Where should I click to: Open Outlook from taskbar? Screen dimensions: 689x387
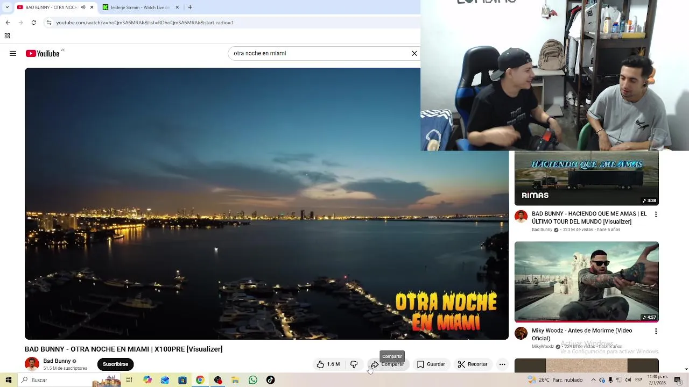pos(165,380)
